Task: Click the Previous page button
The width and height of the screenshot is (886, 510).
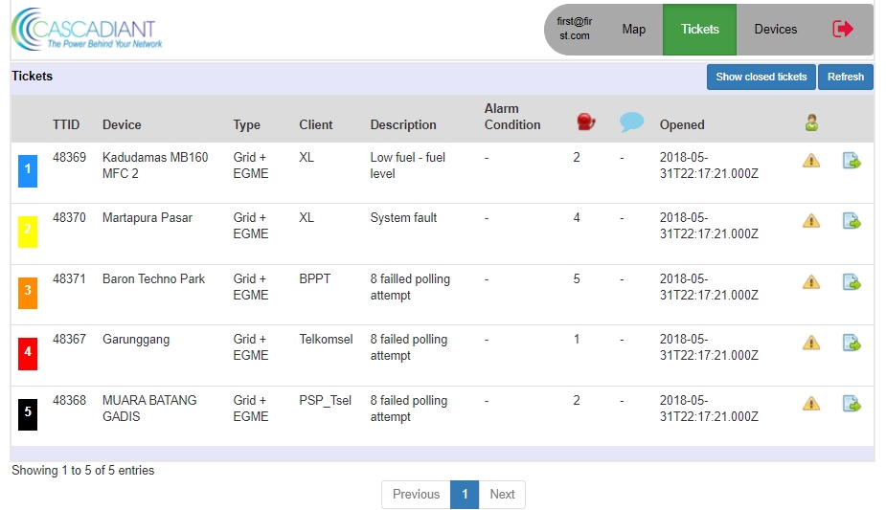Action: click(416, 495)
